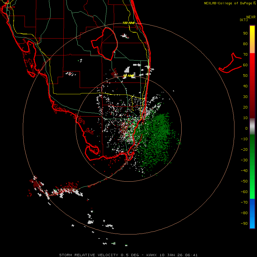The height and width of the screenshot is (257, 257).
Task: Pick the red segment of the velocity color bar
Action: (252, 85)
